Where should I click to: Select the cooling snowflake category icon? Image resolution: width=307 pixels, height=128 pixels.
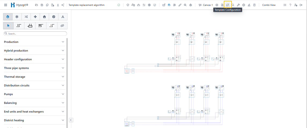[17, 17]
